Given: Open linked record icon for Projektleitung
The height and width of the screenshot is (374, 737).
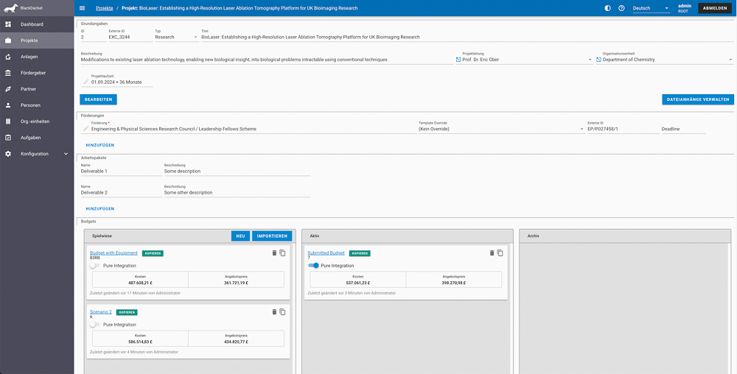Looking at the screenshot, I should click(458, 60).
